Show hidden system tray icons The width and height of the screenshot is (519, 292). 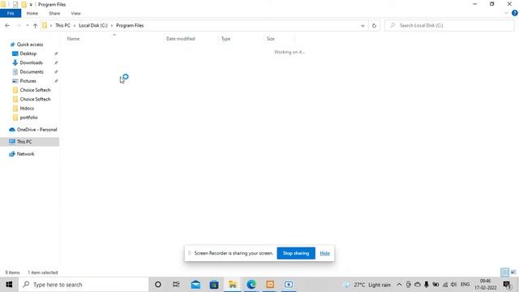point(399,285)
